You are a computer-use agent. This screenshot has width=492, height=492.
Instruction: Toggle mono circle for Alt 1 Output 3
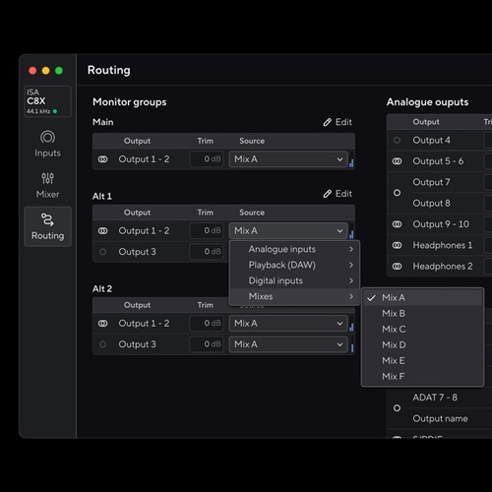(102, 252)
